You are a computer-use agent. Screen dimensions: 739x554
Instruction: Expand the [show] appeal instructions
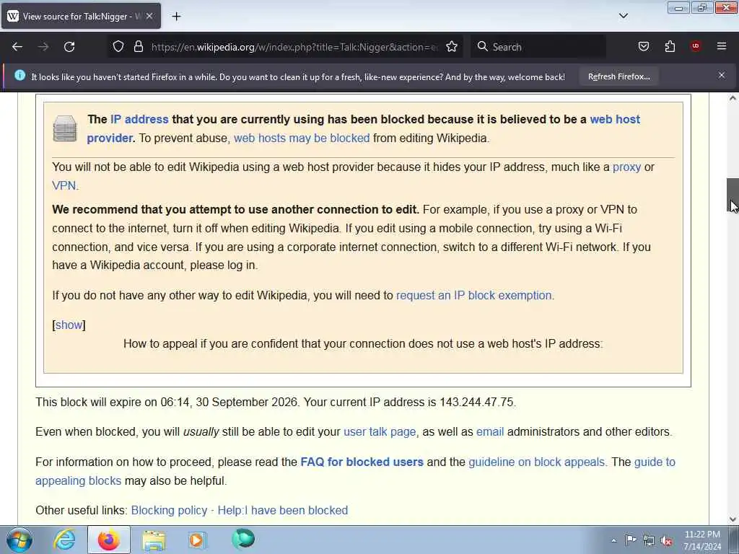(69, 325)
